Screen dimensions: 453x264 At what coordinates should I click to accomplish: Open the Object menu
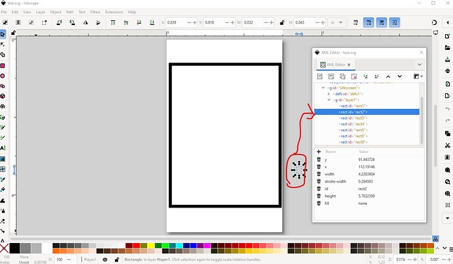click(x=55, y=12)
